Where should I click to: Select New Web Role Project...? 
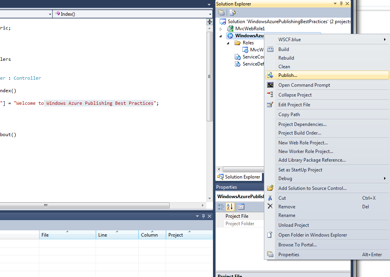pos(327,142)
